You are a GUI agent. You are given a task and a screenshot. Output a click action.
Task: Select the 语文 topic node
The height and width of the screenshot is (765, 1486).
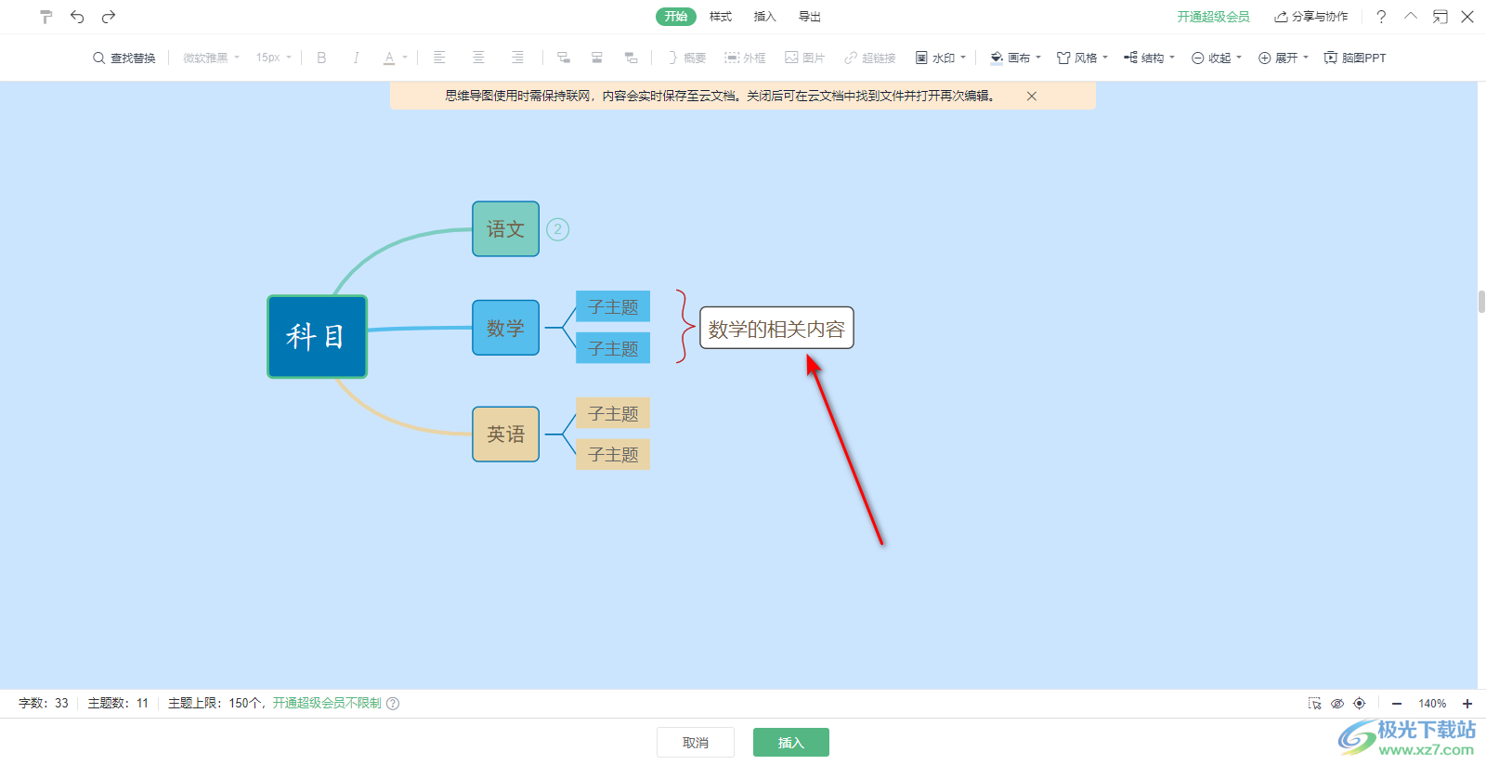(x=505, y=228)
